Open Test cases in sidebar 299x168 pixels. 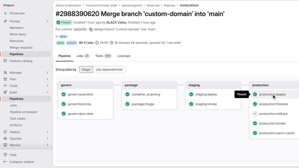[x=17, y=118]
